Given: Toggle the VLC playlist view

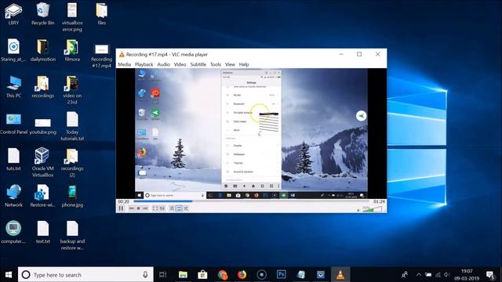Looking at the screenshot, I should (x=172, y=208).
